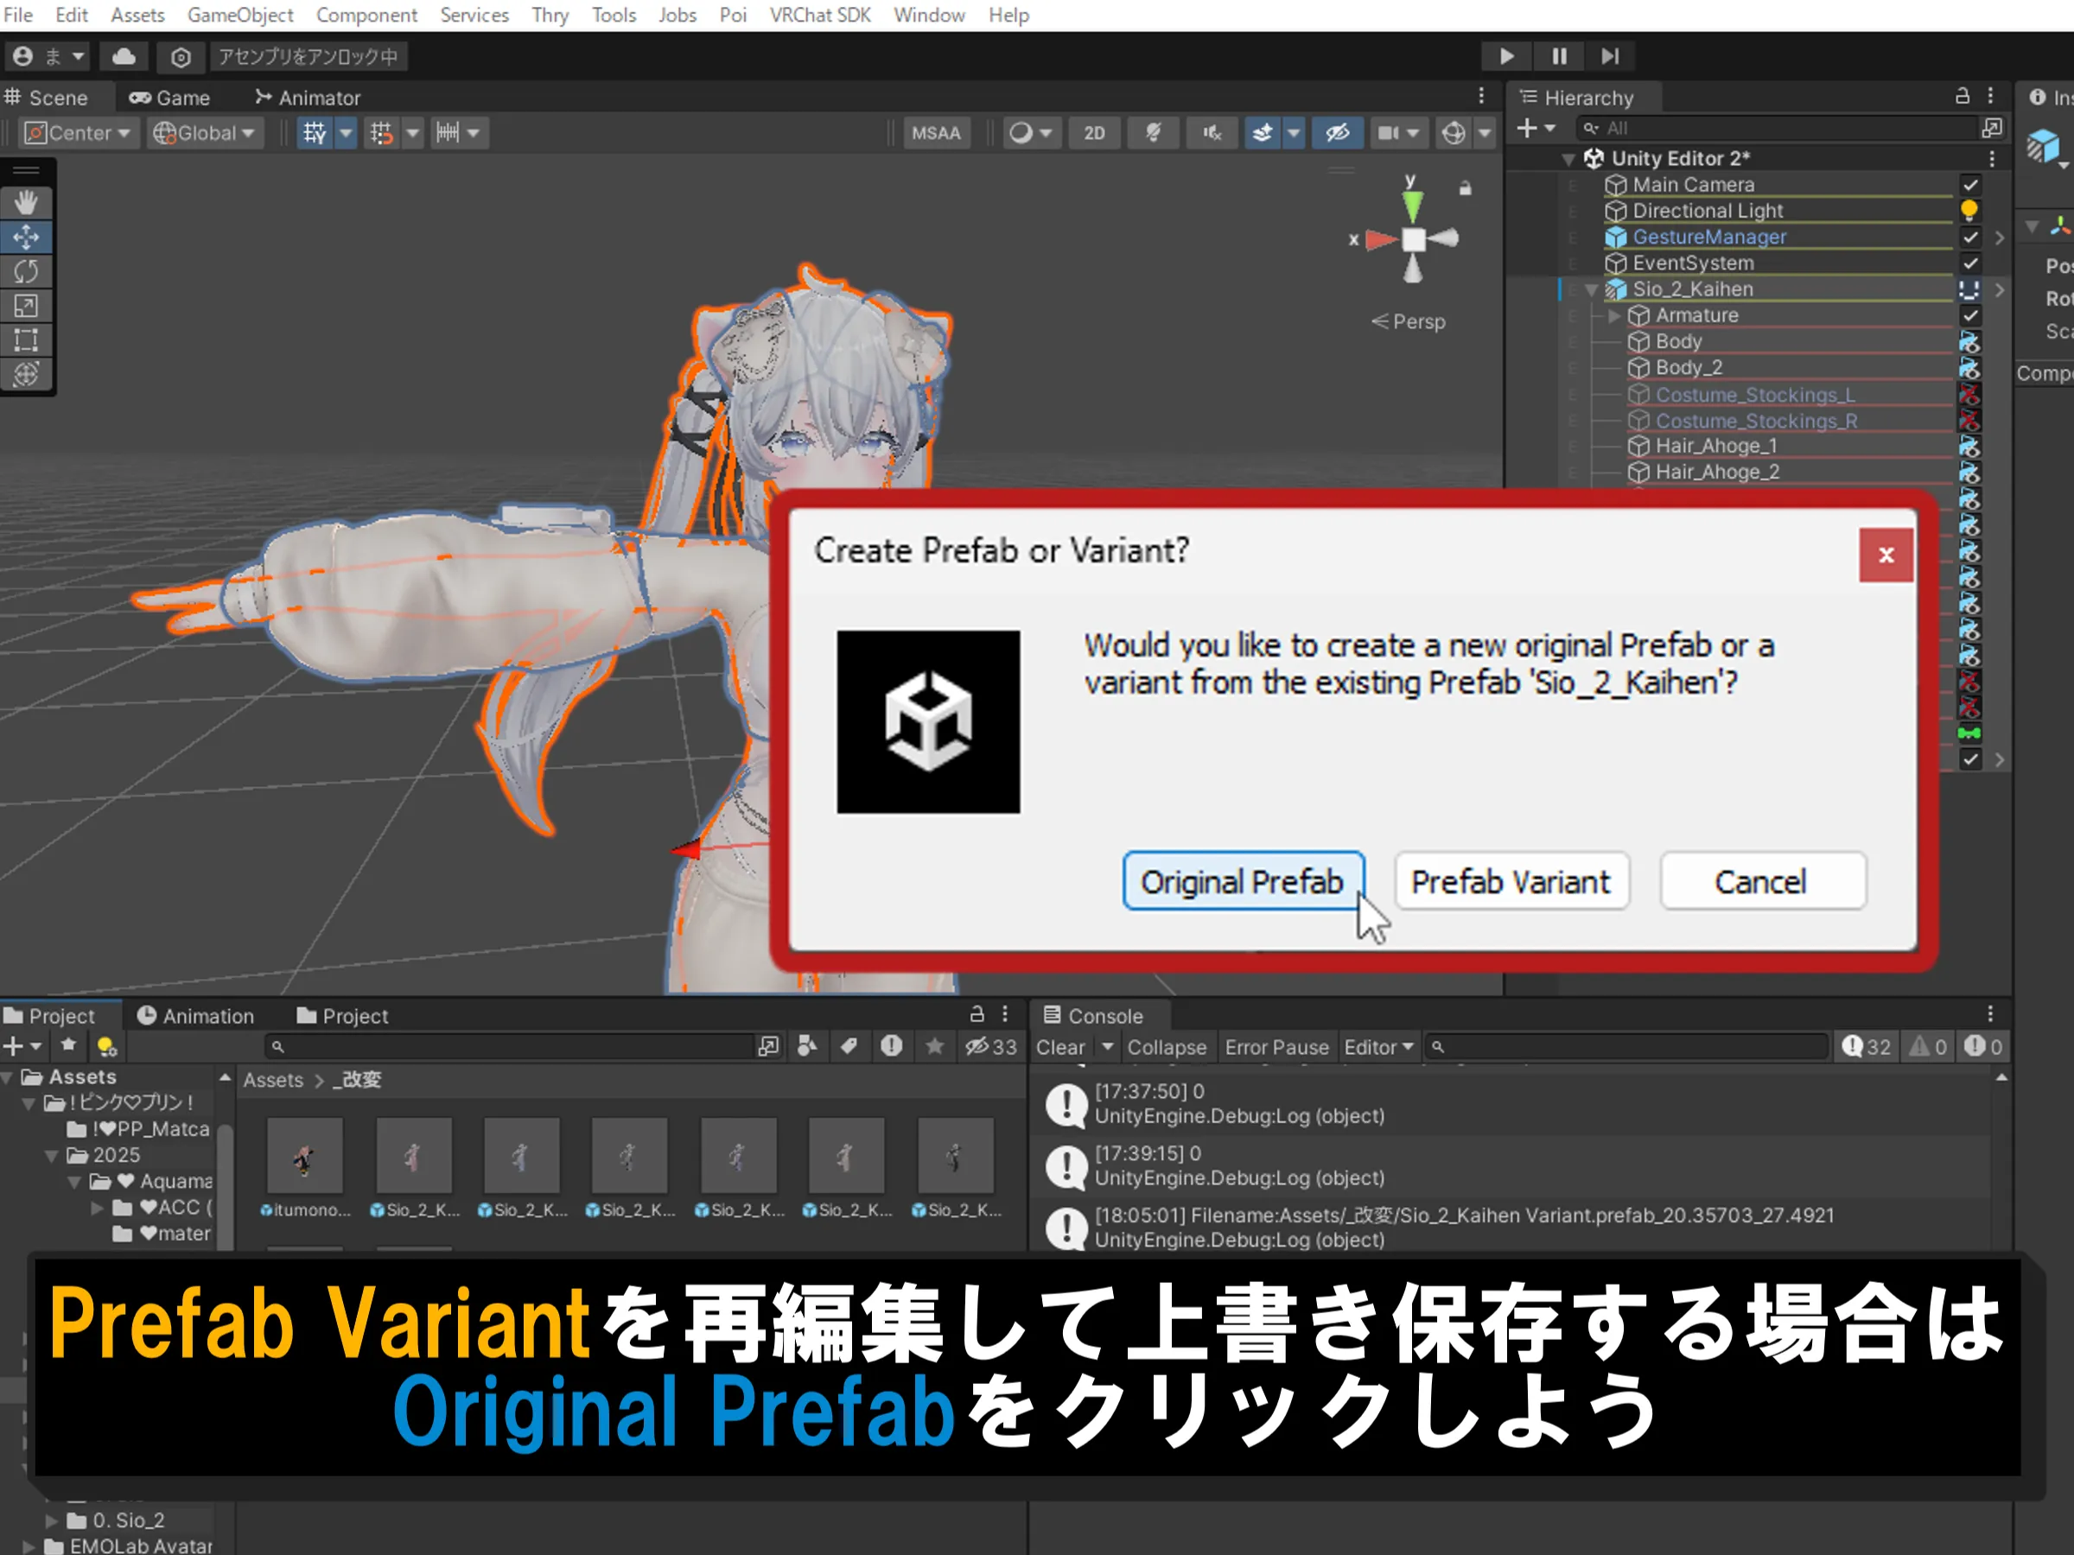The image size is (2074, 1555).
Task: Toggle console info messages count 32
Action: [x=1867, y=1047]
